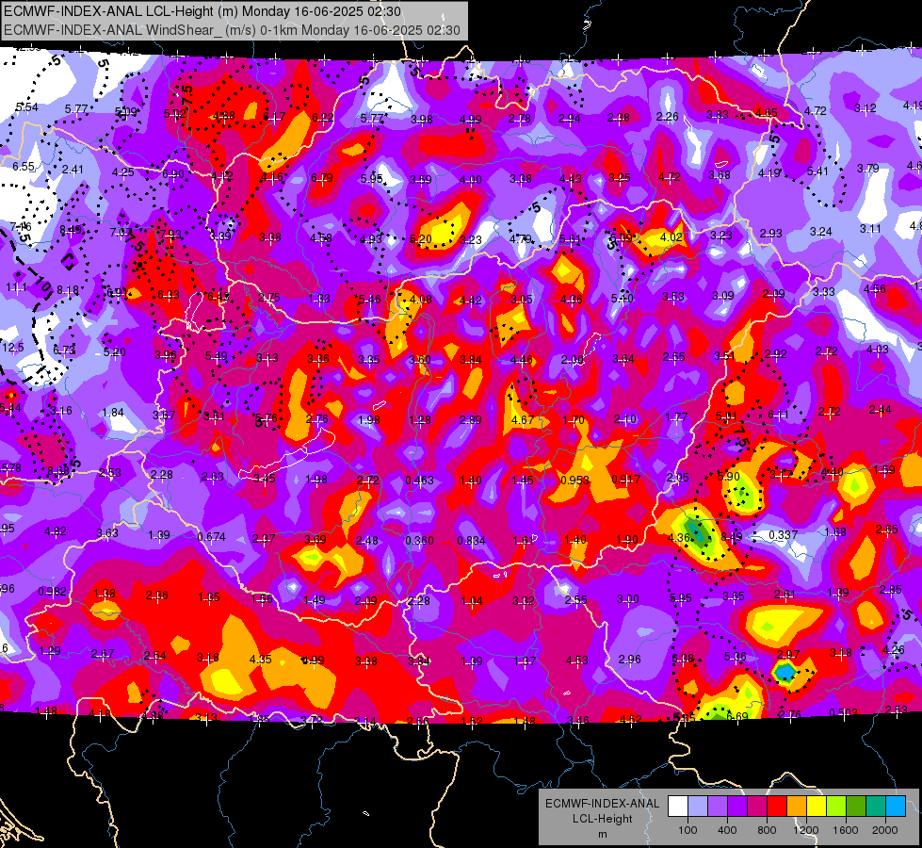
Task: Click the white swatch in the LCL-Height legend
Action: [x=678, y=807]
